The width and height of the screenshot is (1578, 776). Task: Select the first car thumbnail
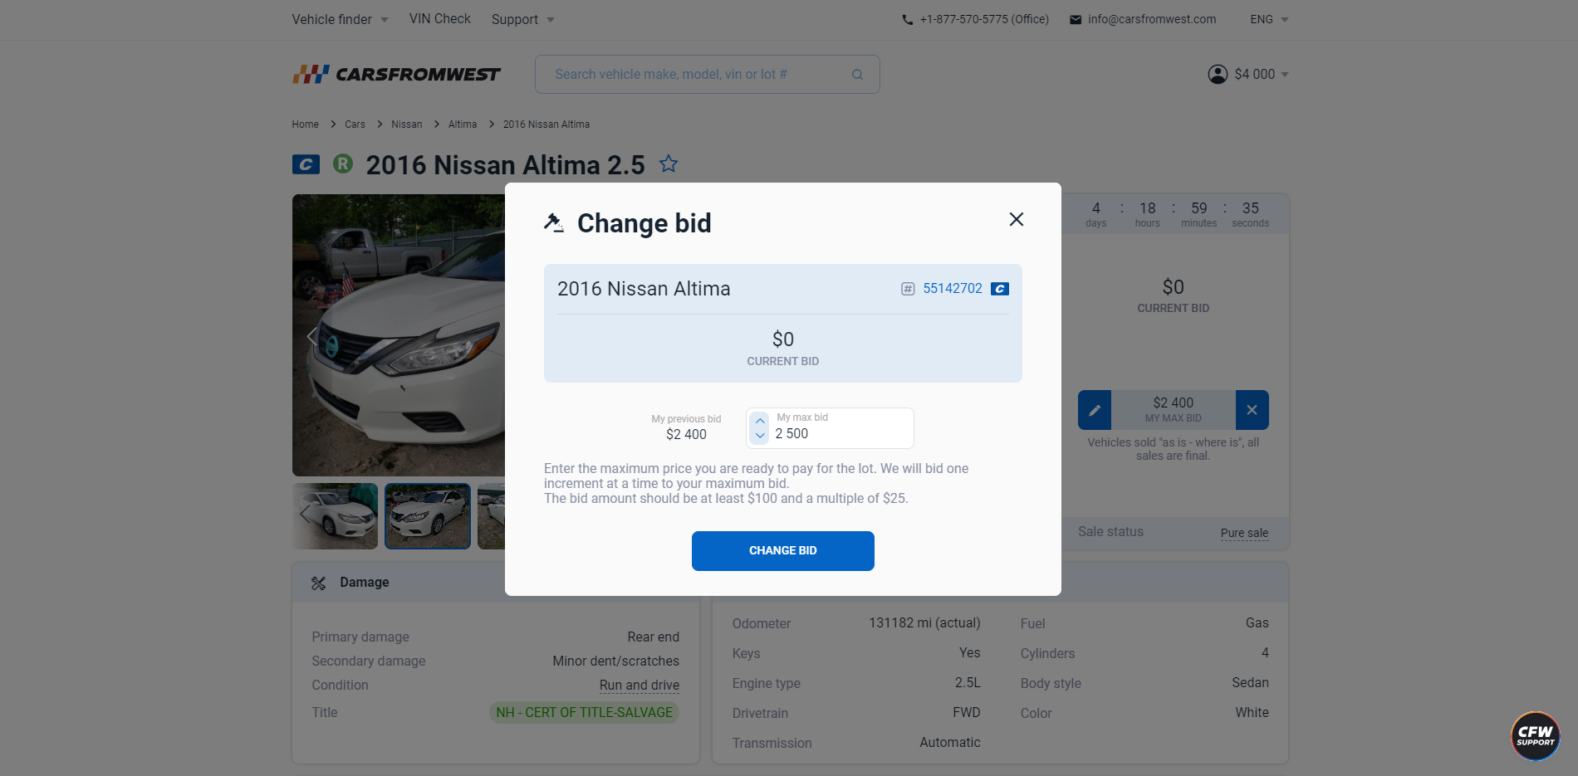(x=335, y=516)
